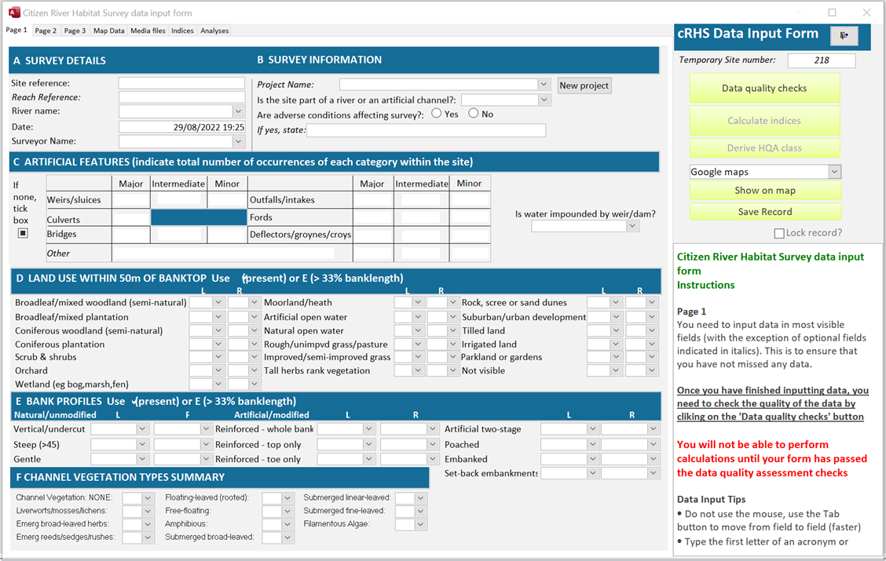Expand the Project Name dropdown

pyautogui.click(x=544, y=84)
